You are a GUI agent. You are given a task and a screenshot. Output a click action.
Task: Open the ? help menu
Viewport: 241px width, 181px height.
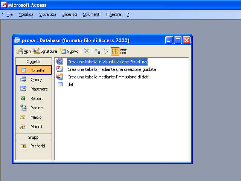(x=128, y=14)
